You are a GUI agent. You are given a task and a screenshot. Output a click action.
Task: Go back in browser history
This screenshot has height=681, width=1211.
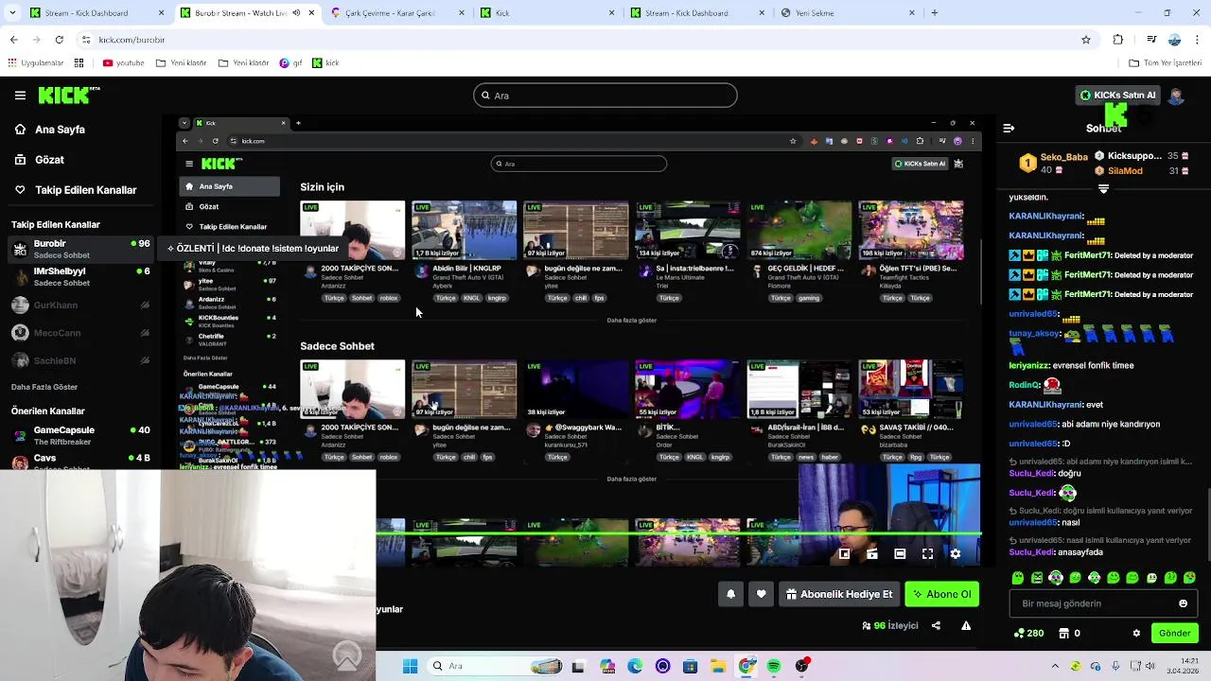(13, 40)
